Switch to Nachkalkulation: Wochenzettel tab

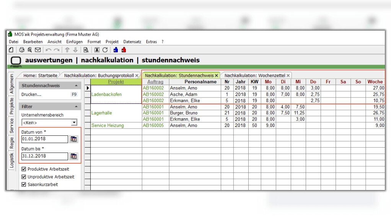pos(254,75)
